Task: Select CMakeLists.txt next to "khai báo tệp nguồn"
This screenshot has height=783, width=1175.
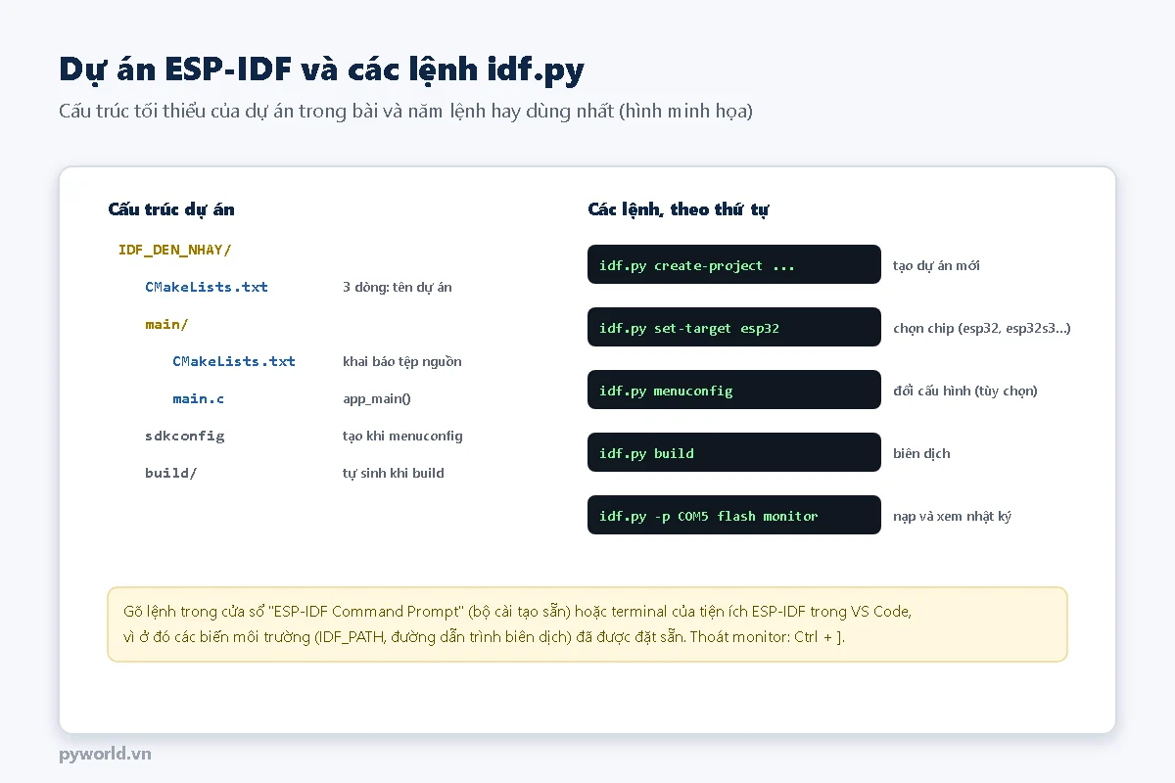Action: [x=234, y=361]
